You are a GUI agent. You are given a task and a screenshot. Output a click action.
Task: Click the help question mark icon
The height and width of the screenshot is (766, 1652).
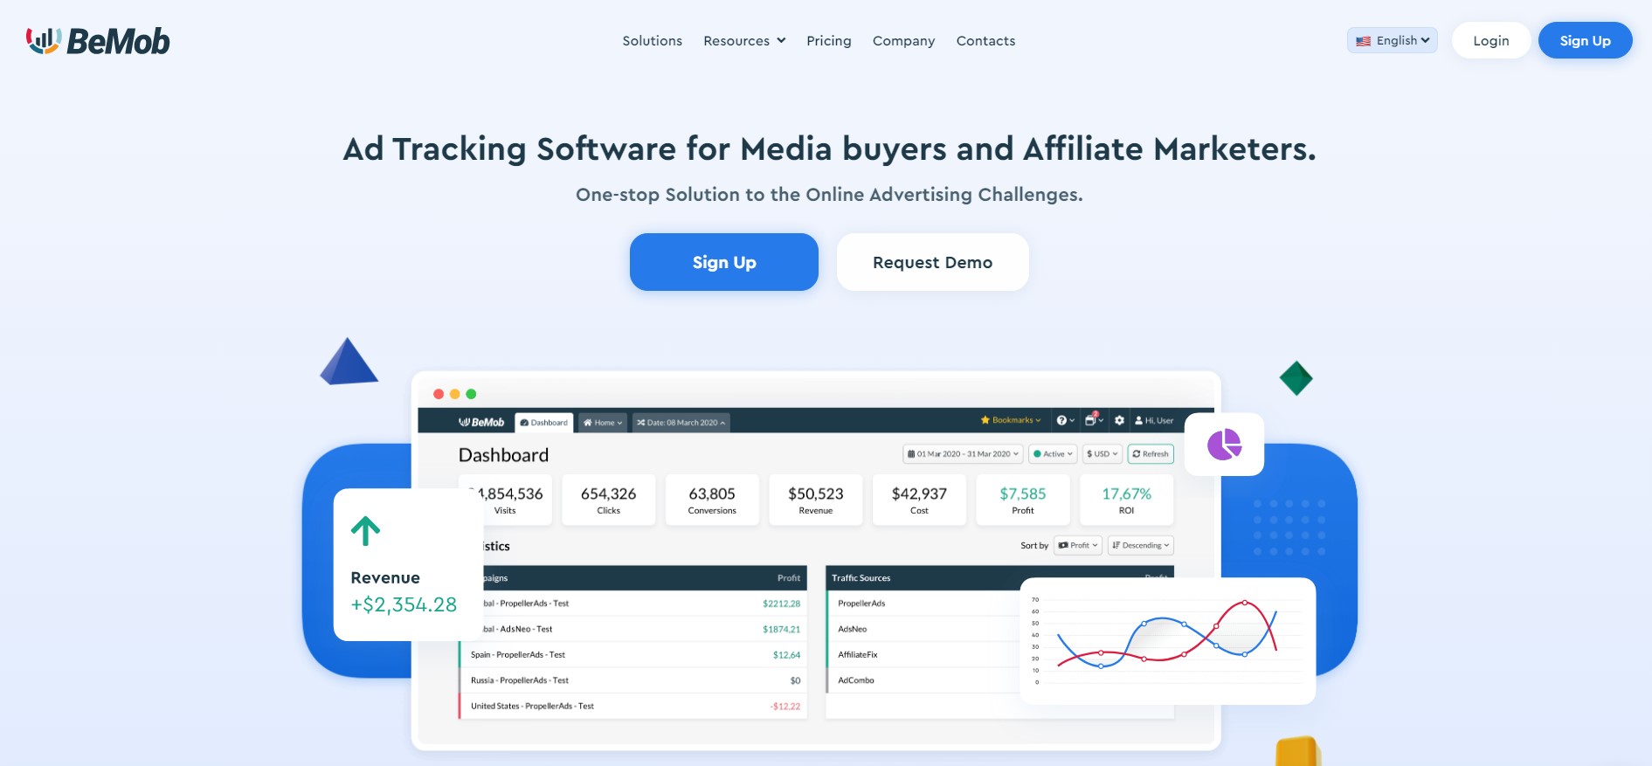pos(1065,420)
